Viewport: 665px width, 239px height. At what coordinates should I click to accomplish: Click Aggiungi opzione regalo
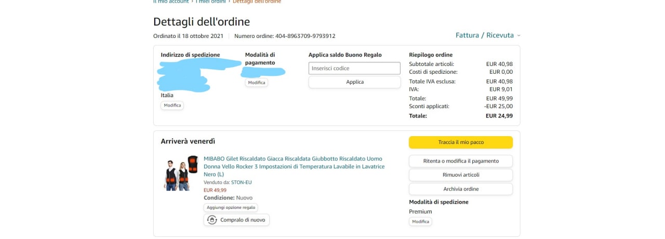pos(231,207)
